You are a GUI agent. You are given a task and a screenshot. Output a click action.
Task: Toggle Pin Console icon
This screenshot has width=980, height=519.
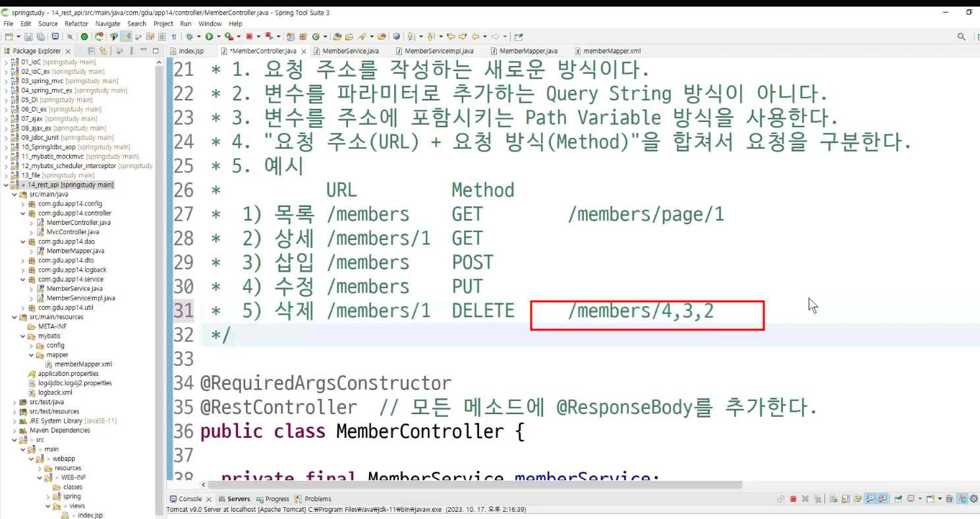(x=898, y=499)
